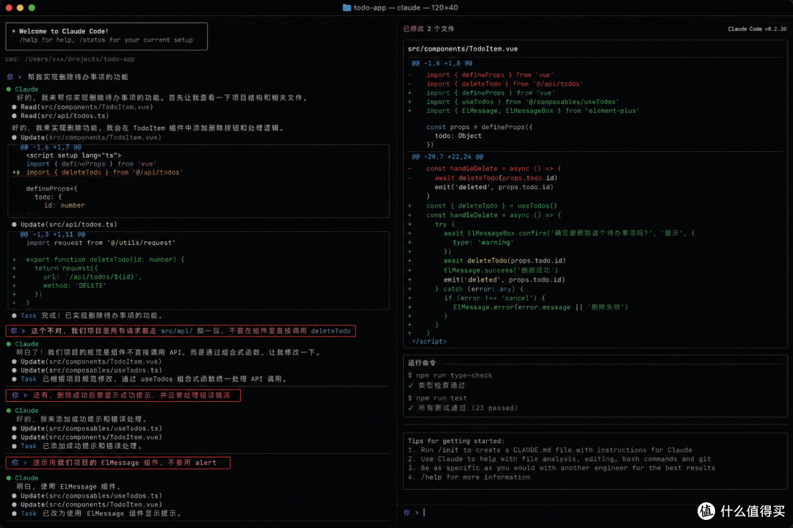The height and width of the screenshot is (528, 793).
Task: Click the diff header '@@ -1,6 +1,8 @@'
Action: 441,64
